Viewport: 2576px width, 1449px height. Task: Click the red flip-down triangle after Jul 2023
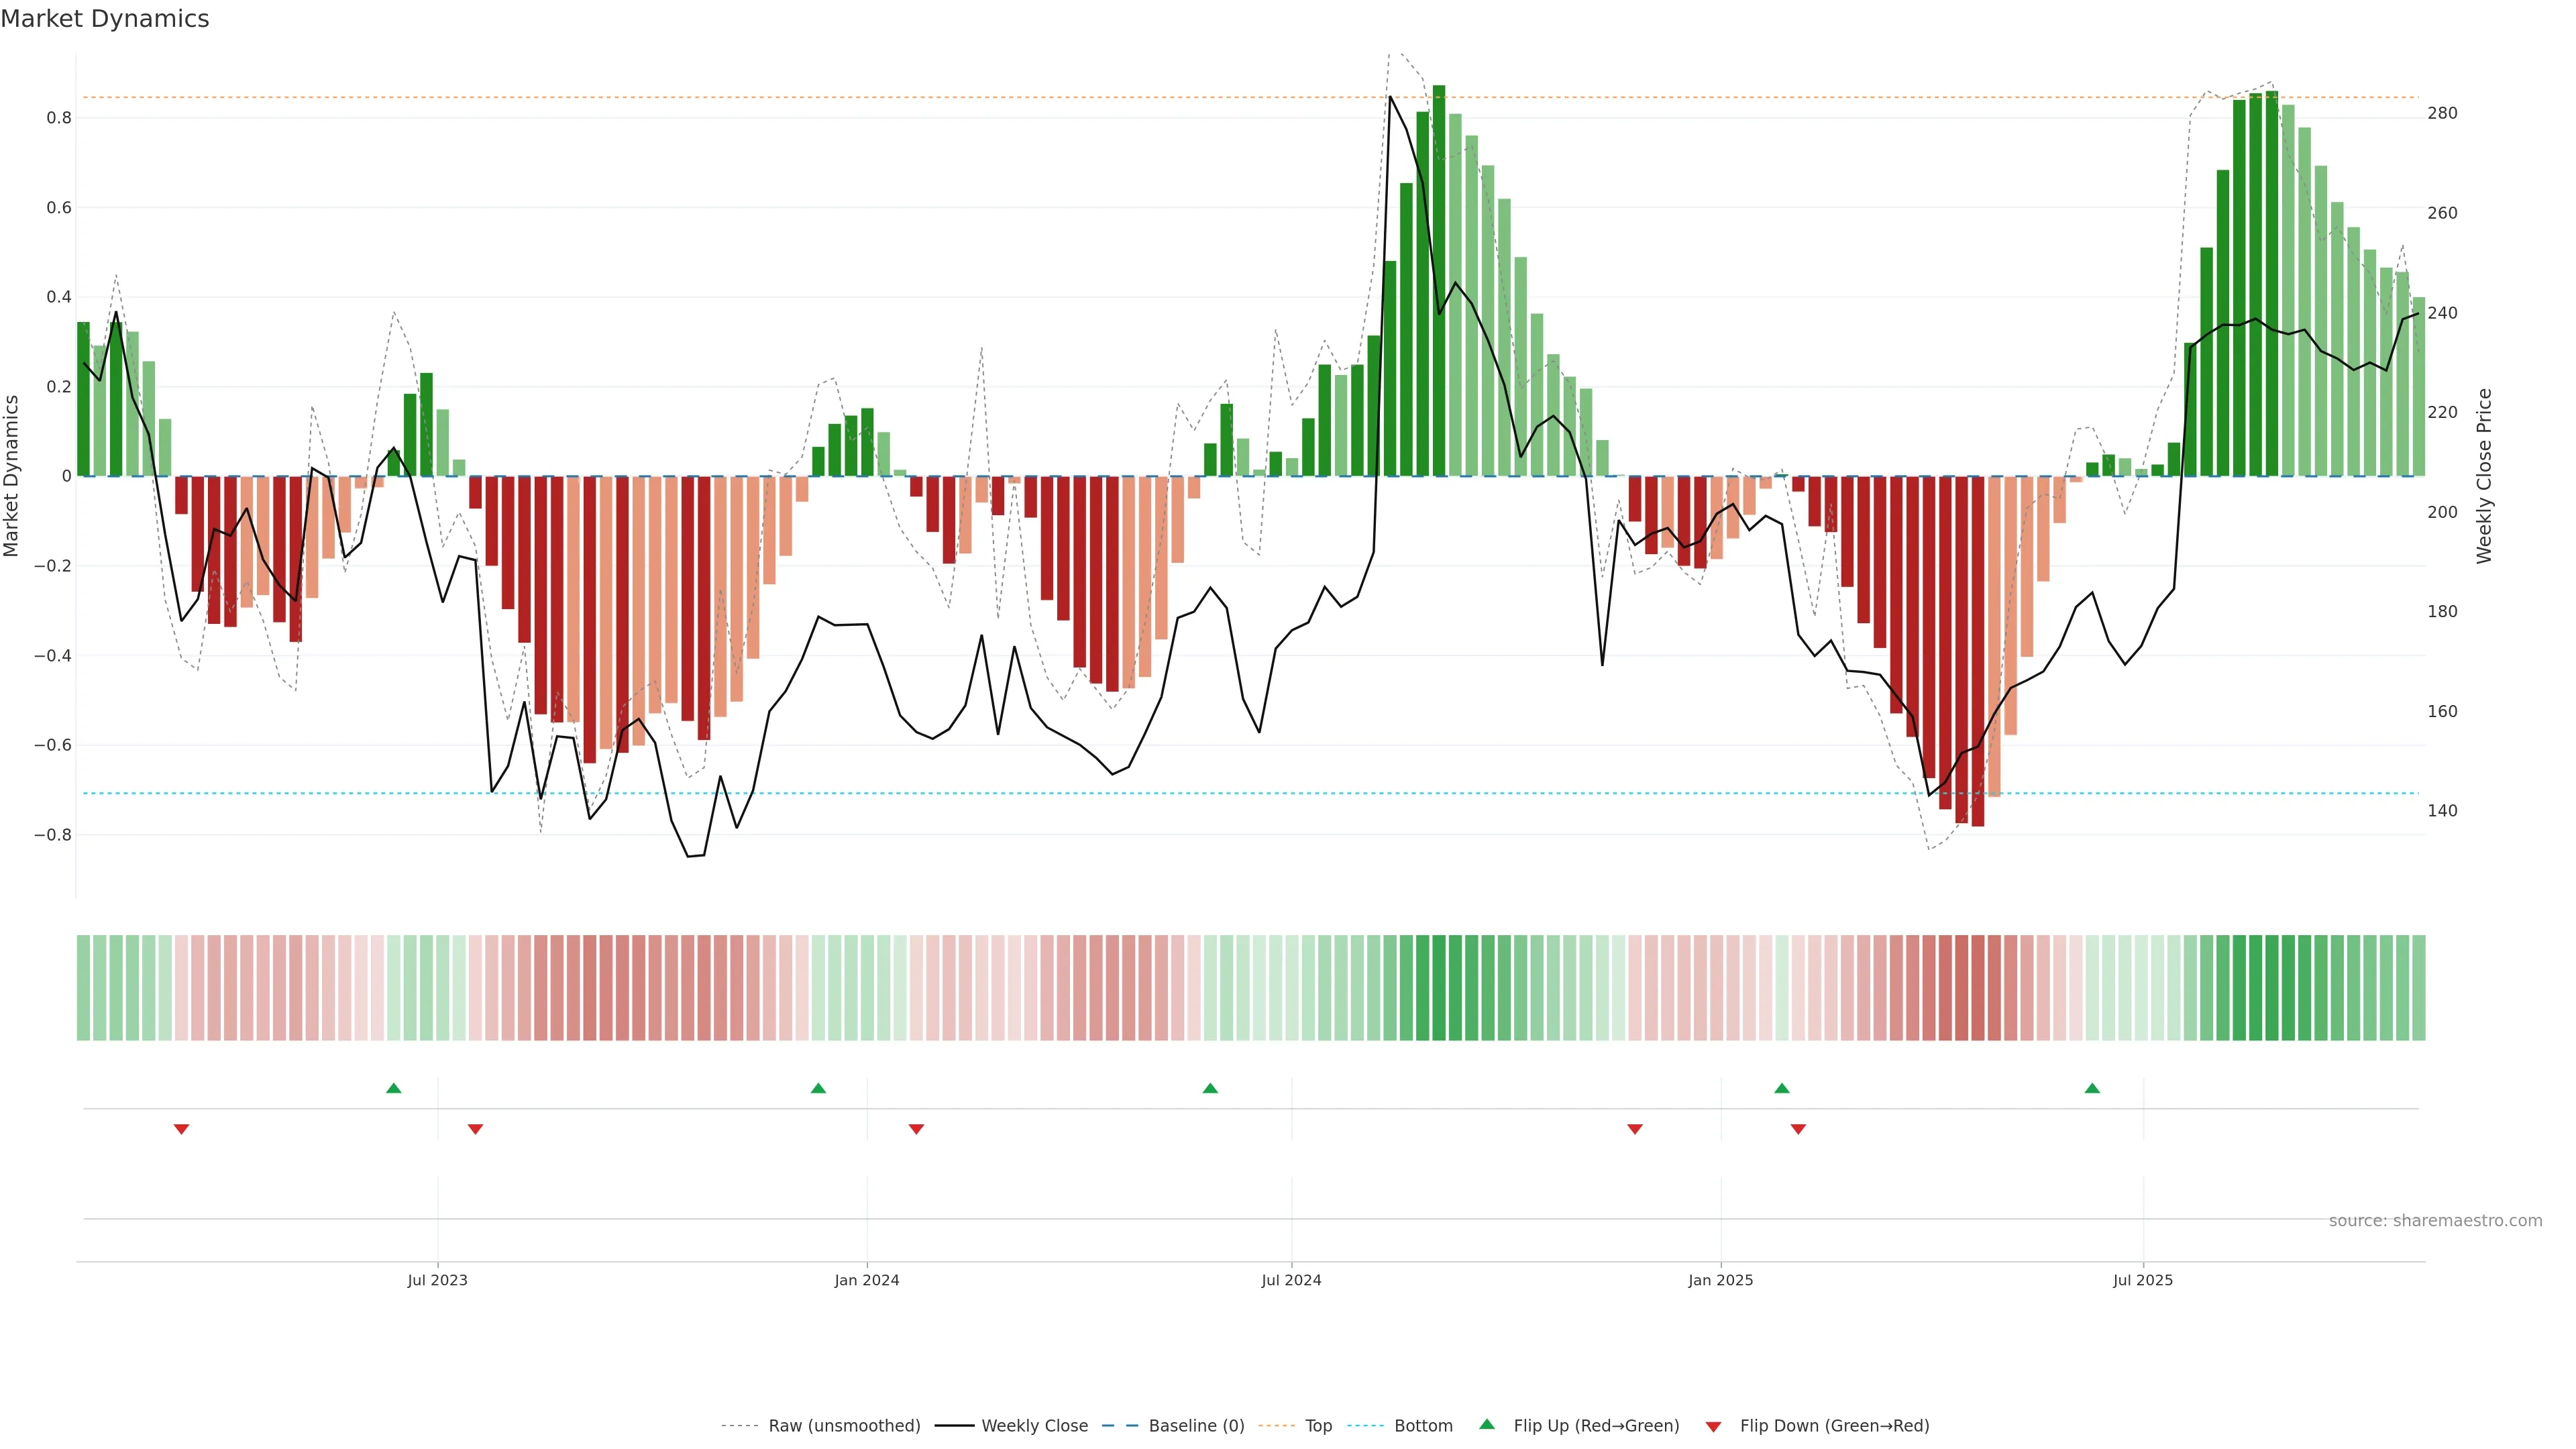tap(475, 1129)
